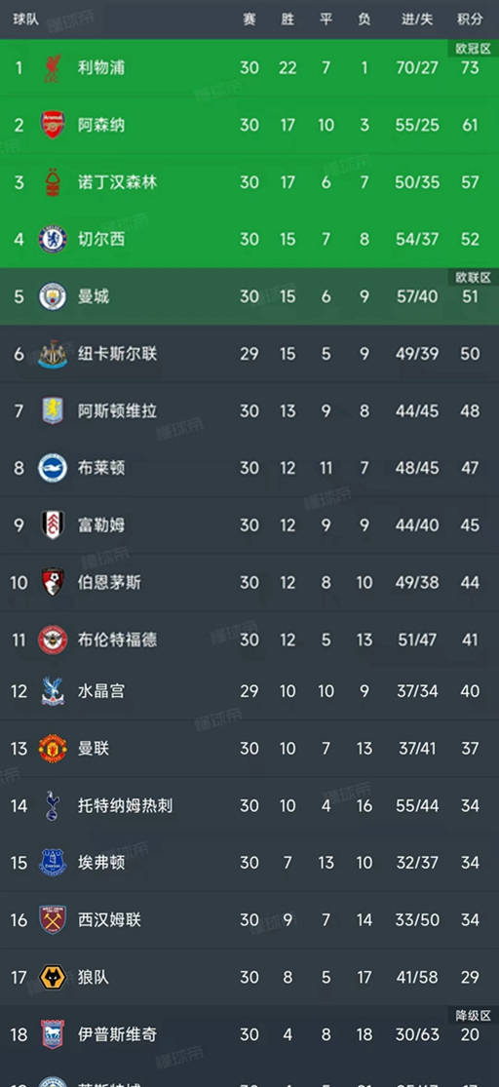This screenshot has height=1087, width=499.
Task: Click the 球队 team column header
Action: pos(25,19)
